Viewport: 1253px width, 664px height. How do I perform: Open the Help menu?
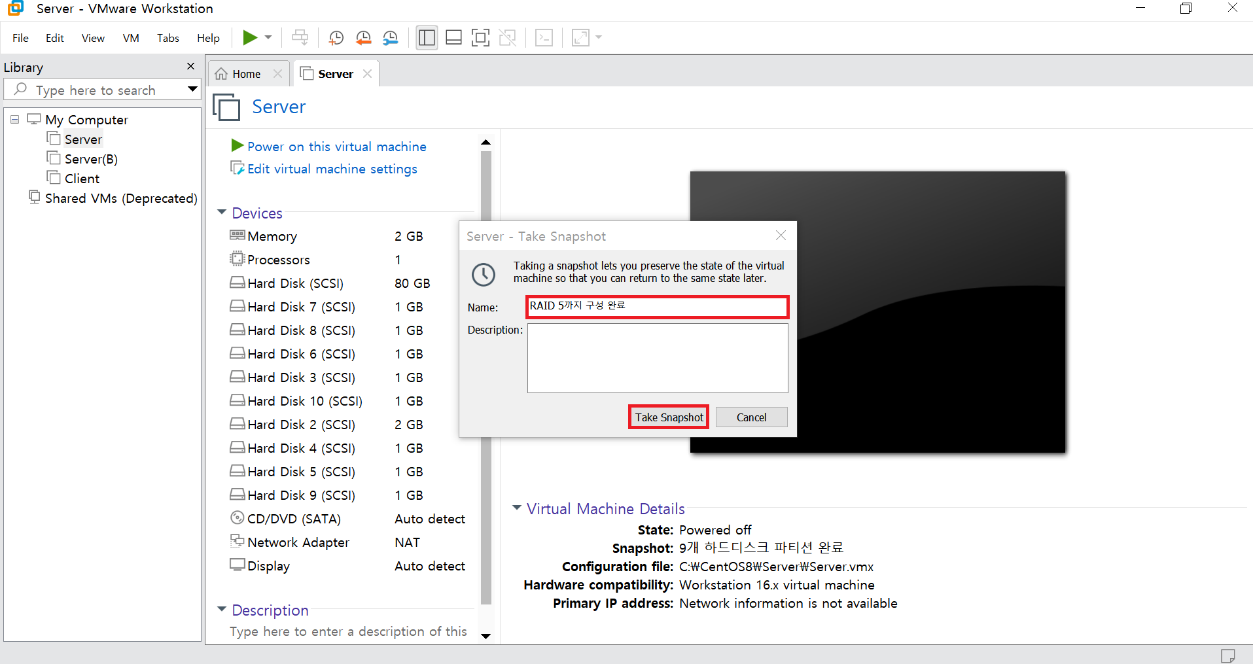(208, 38)
